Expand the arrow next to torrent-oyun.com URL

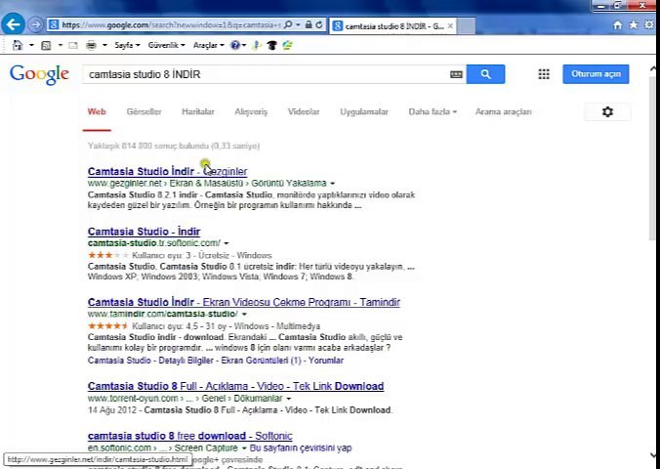[x=289, y=399]
